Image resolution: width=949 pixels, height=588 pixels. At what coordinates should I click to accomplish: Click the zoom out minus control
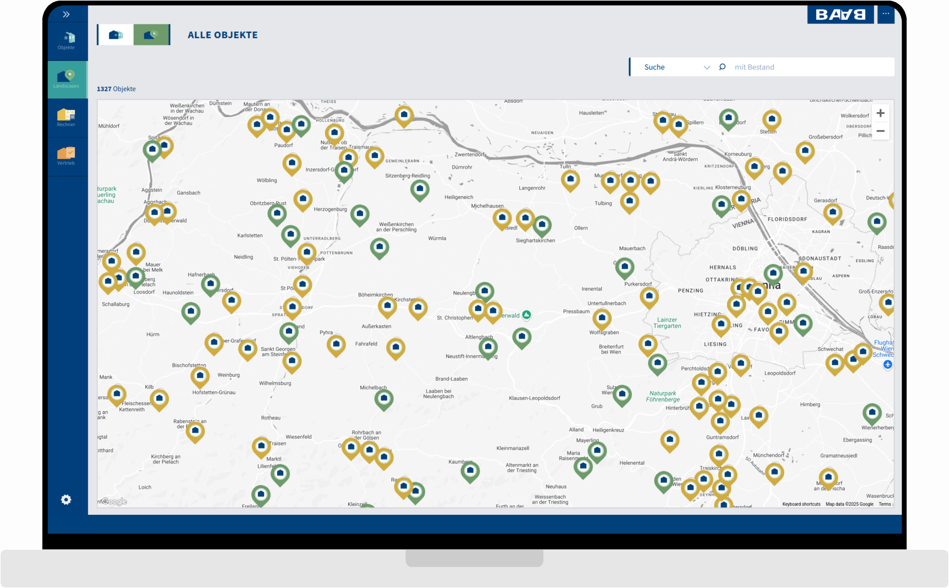(x=881, y=131)
